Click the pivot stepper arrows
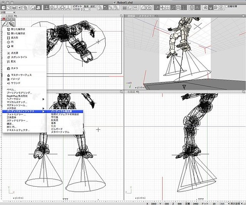This screenshot has width=246, height=205. [x=82, y=9]
